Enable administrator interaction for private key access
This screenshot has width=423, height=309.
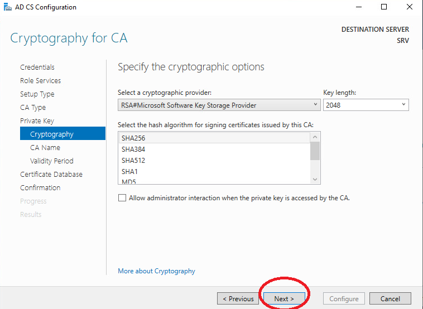point(122,198)
